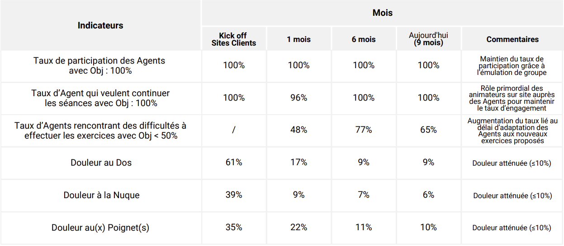Click the Indicateurs column header
Image resolution: width=564 pixels, height=246 pixels.
(x=100, y=25)
